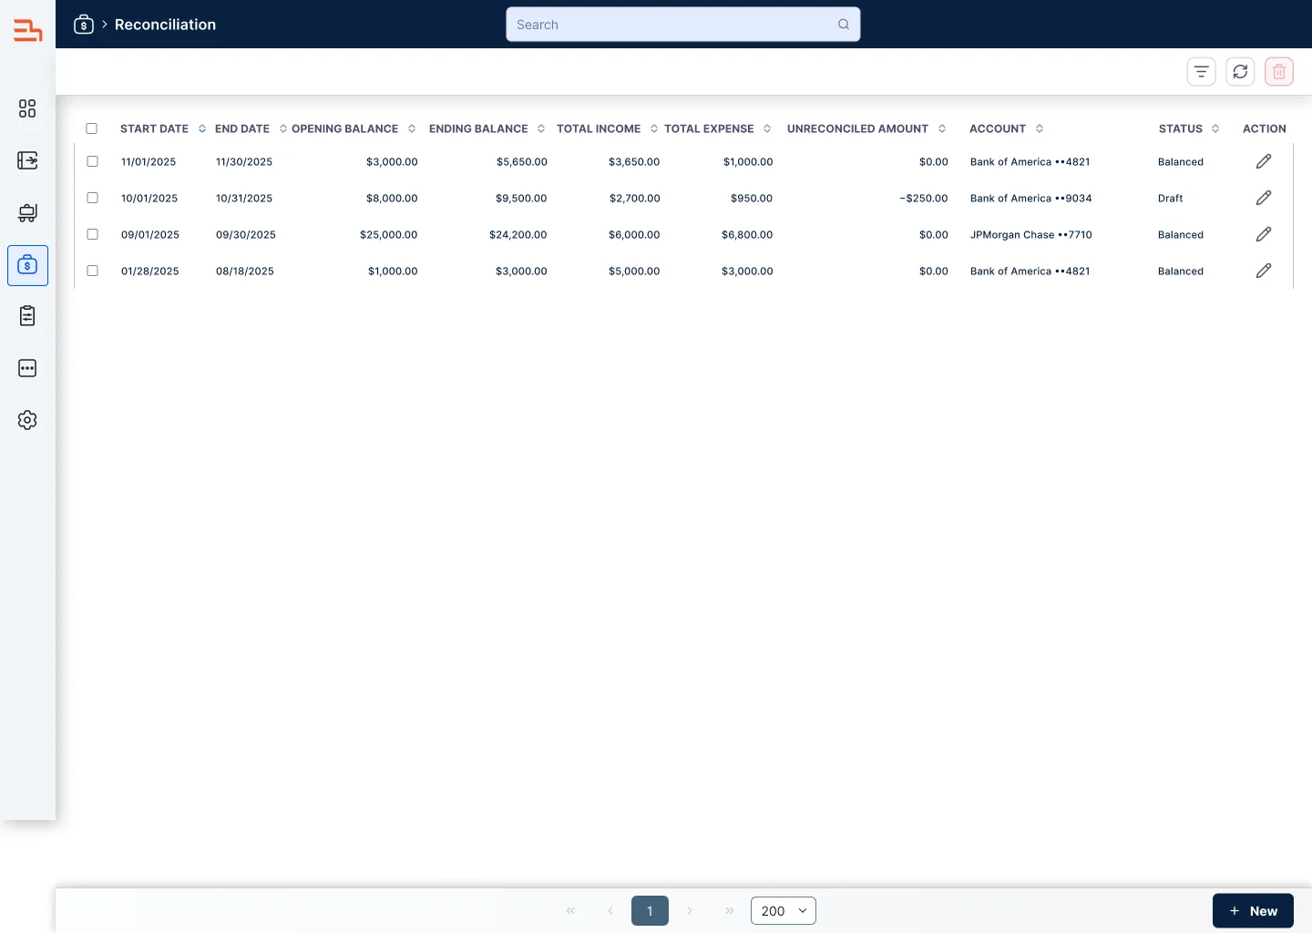1312x933 pixels.
Task: Go to the next page
Action: (690, 911)
